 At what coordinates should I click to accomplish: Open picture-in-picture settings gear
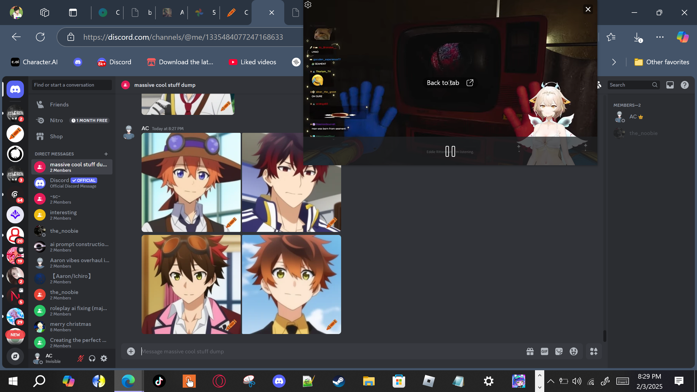(x=308, y=5)
